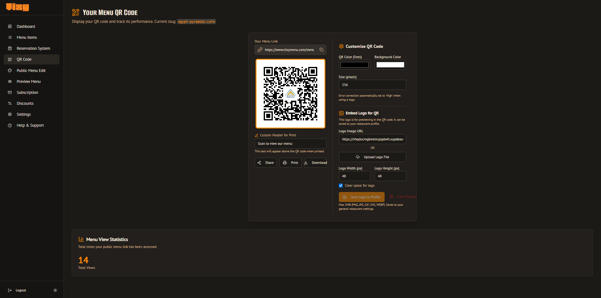
Task: Download the QR code
Action: (315, 163)
